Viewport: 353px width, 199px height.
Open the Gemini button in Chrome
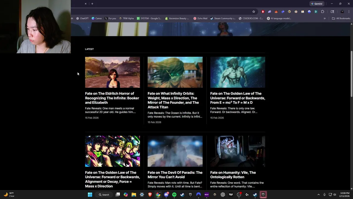[317, 4]
